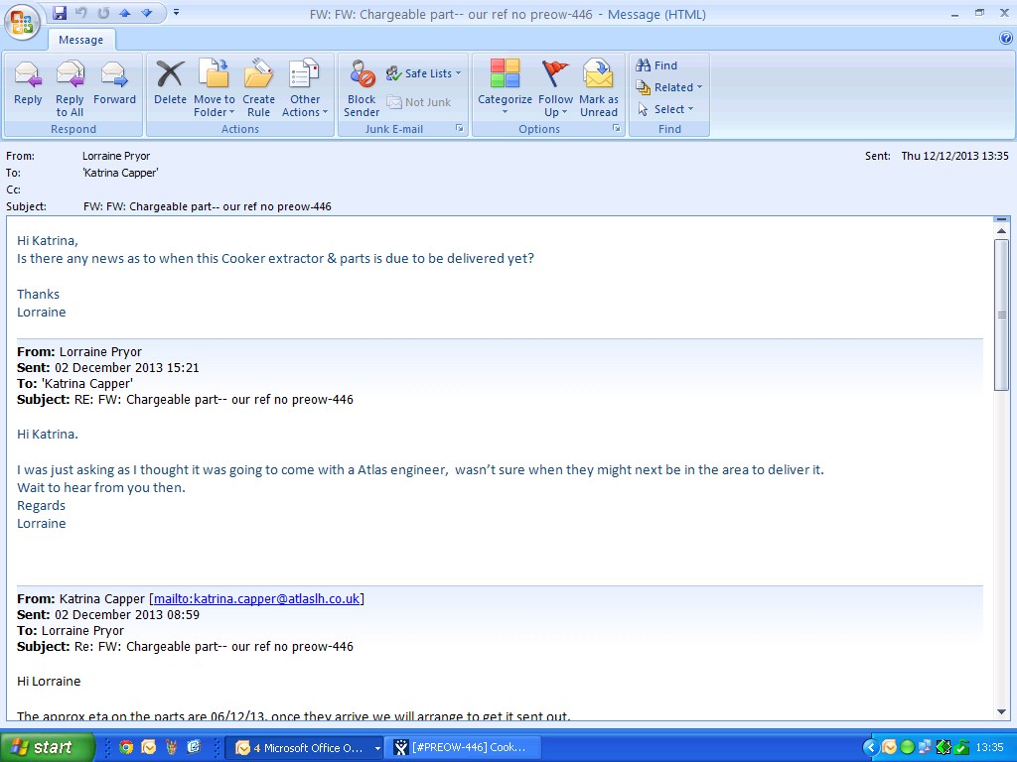Click the Office round button
This screenshot has height=762, width=1017.
[22, 22]
